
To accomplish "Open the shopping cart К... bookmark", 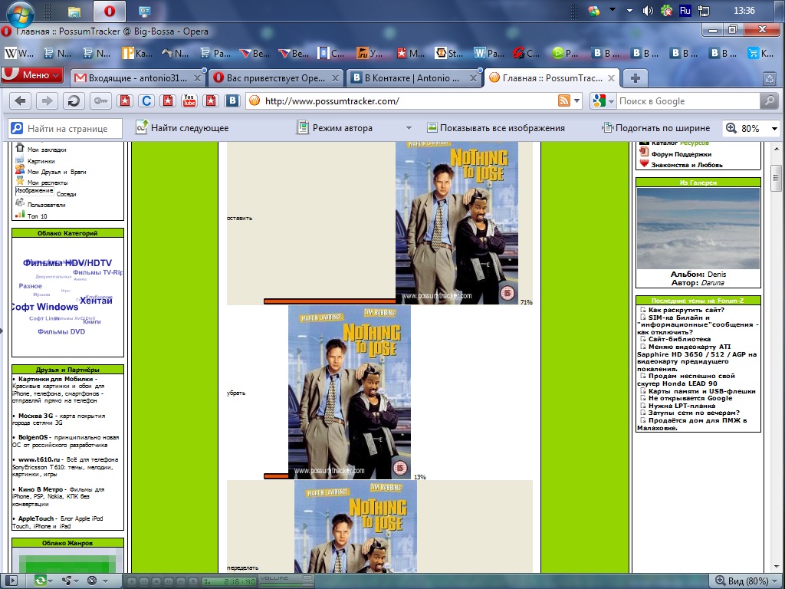I will tap(760, 53).
